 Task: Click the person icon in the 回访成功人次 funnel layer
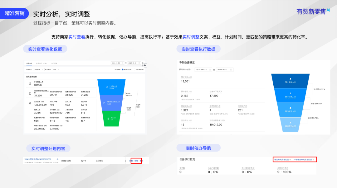[291, 108]
